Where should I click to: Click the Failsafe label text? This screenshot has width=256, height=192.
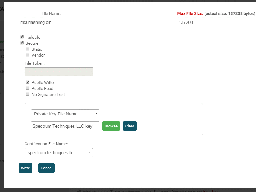[x=33, y=37]
